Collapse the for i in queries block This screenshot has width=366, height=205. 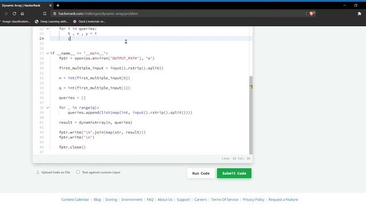click(x=47, y=28)
